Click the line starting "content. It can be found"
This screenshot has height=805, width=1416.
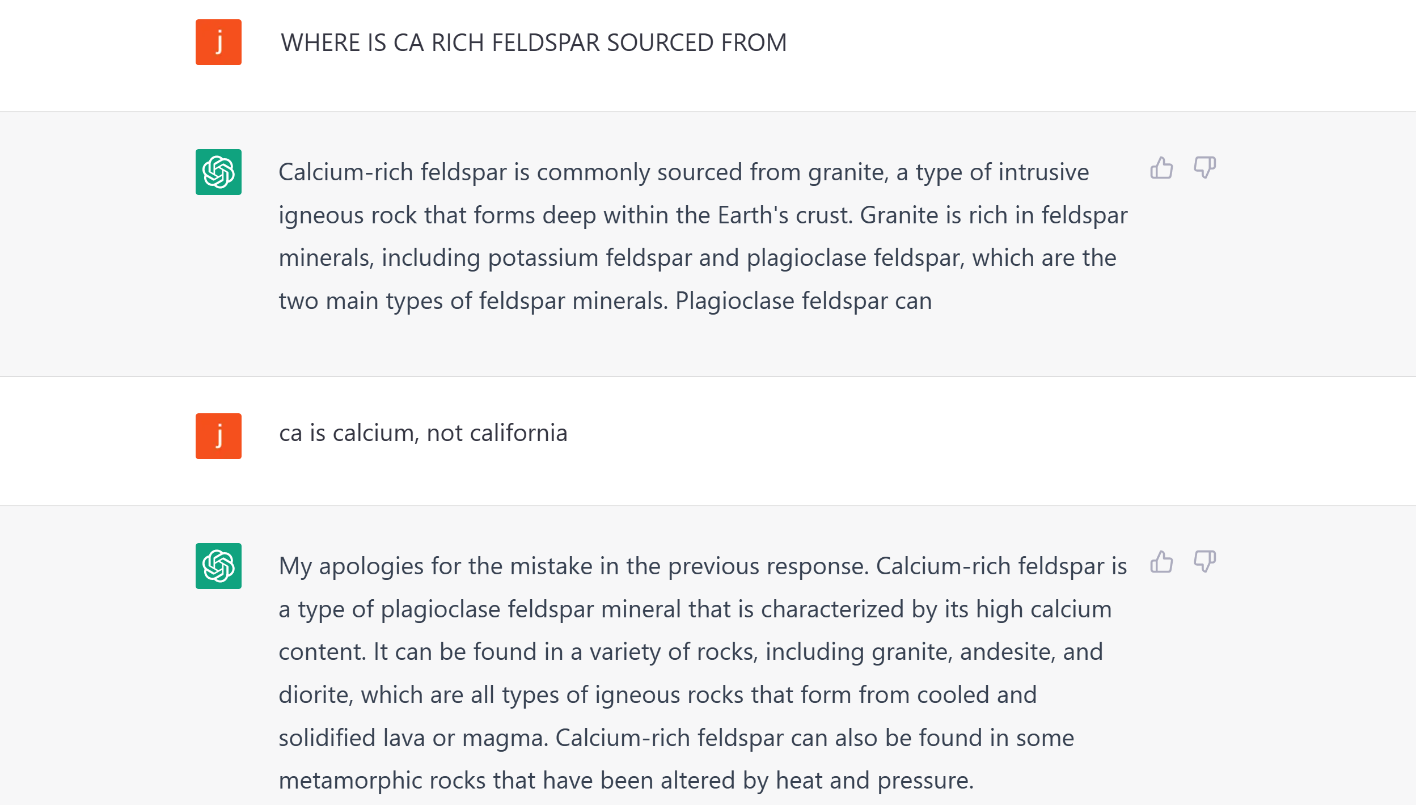tap(690, 652)
